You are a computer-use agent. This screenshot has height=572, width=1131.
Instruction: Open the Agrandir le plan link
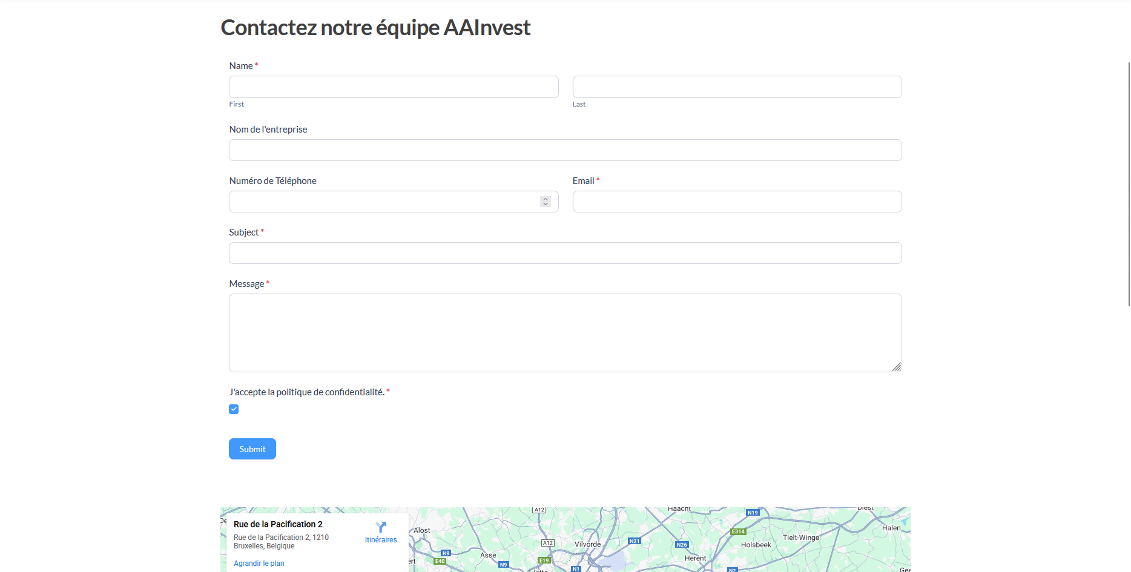[259, 564]
